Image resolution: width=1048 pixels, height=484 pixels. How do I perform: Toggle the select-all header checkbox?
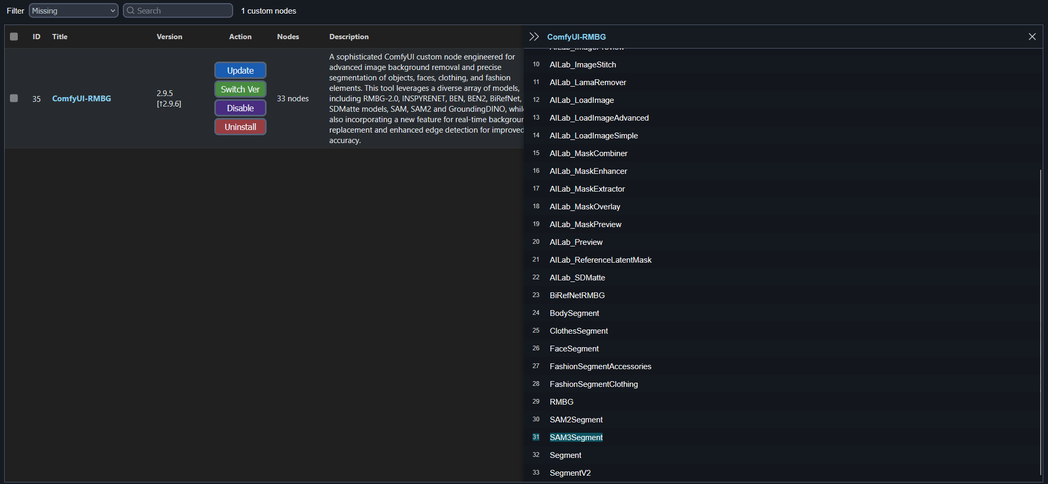[x=14, y=37]
